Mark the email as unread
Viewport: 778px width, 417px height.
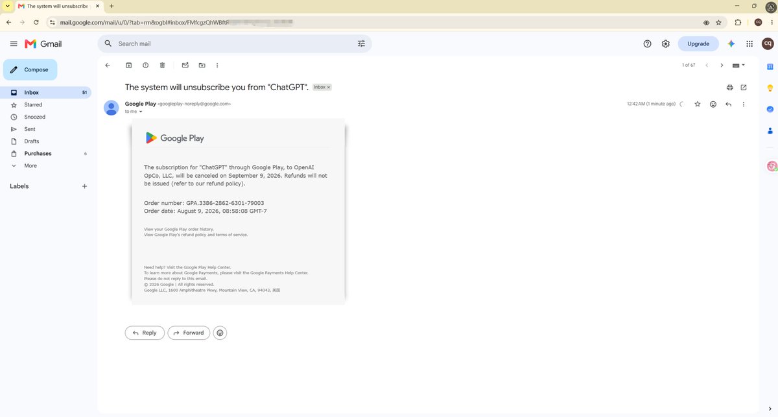(x=185, y=66)
